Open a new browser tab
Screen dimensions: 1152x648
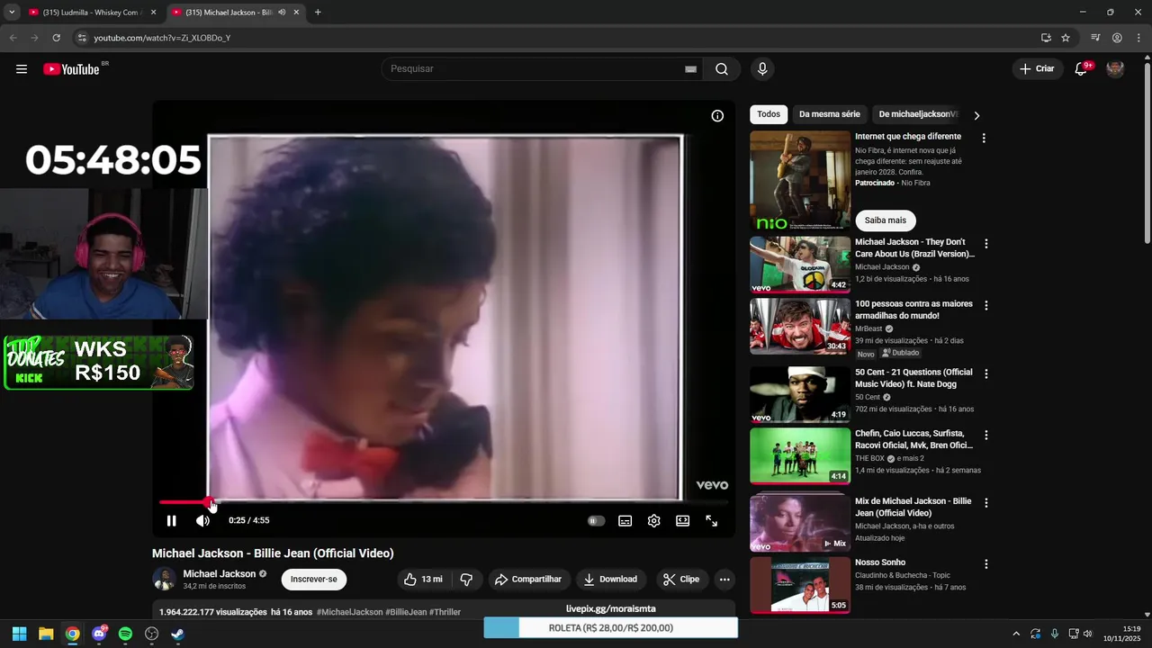pyautogui.click(x=318, y=13)
